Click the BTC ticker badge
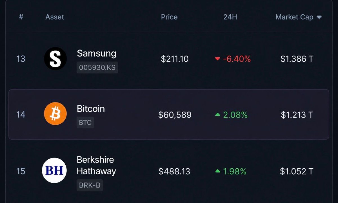Viewport: 338px width, 203px height. tap(85, 123)
